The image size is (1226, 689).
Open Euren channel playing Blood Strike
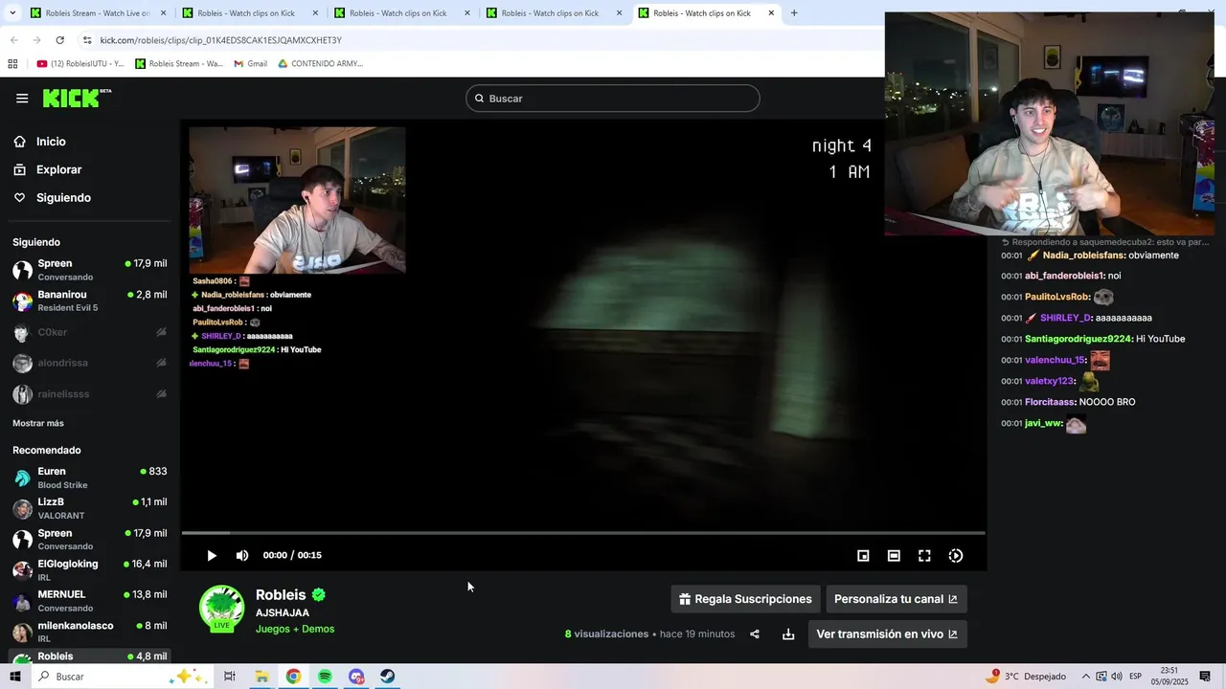90,478
